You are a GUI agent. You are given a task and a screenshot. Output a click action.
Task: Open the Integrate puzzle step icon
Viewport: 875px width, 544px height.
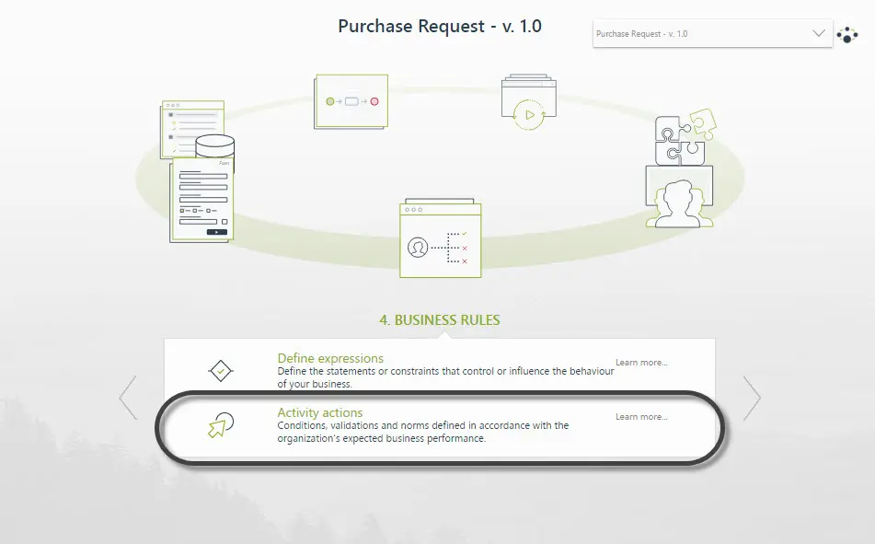click(685, 137)
